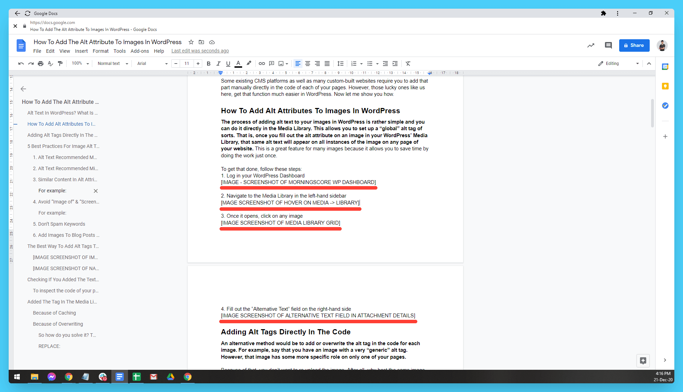Toggle spell check icon in toolbar
The width and height of the screenshot is (683, 392).
[x=51, y=64]
